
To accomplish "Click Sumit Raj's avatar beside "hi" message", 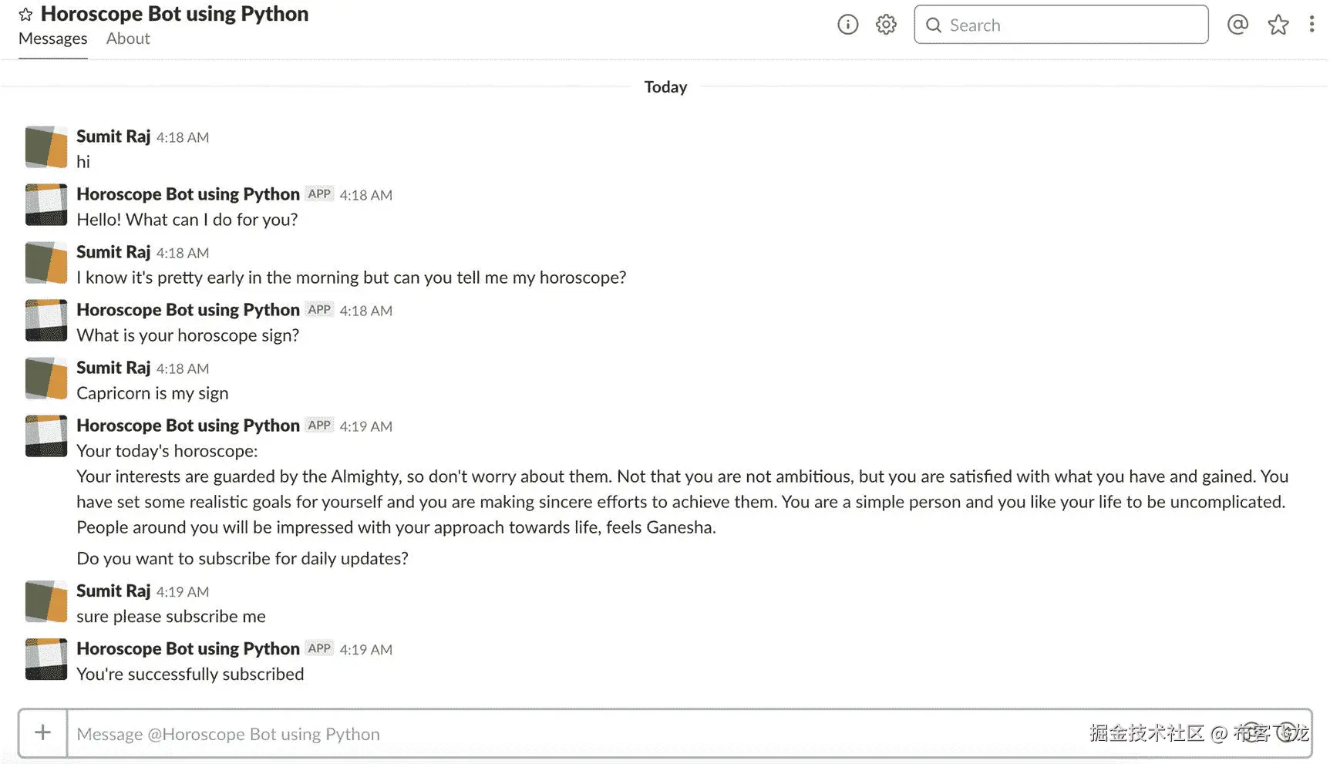I will 46,147.
